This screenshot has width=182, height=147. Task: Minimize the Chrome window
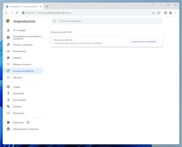[161, 5]
